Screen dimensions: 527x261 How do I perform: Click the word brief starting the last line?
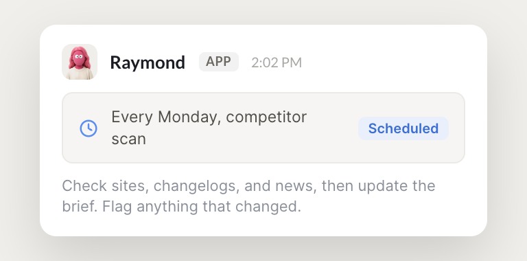(80, 207)
